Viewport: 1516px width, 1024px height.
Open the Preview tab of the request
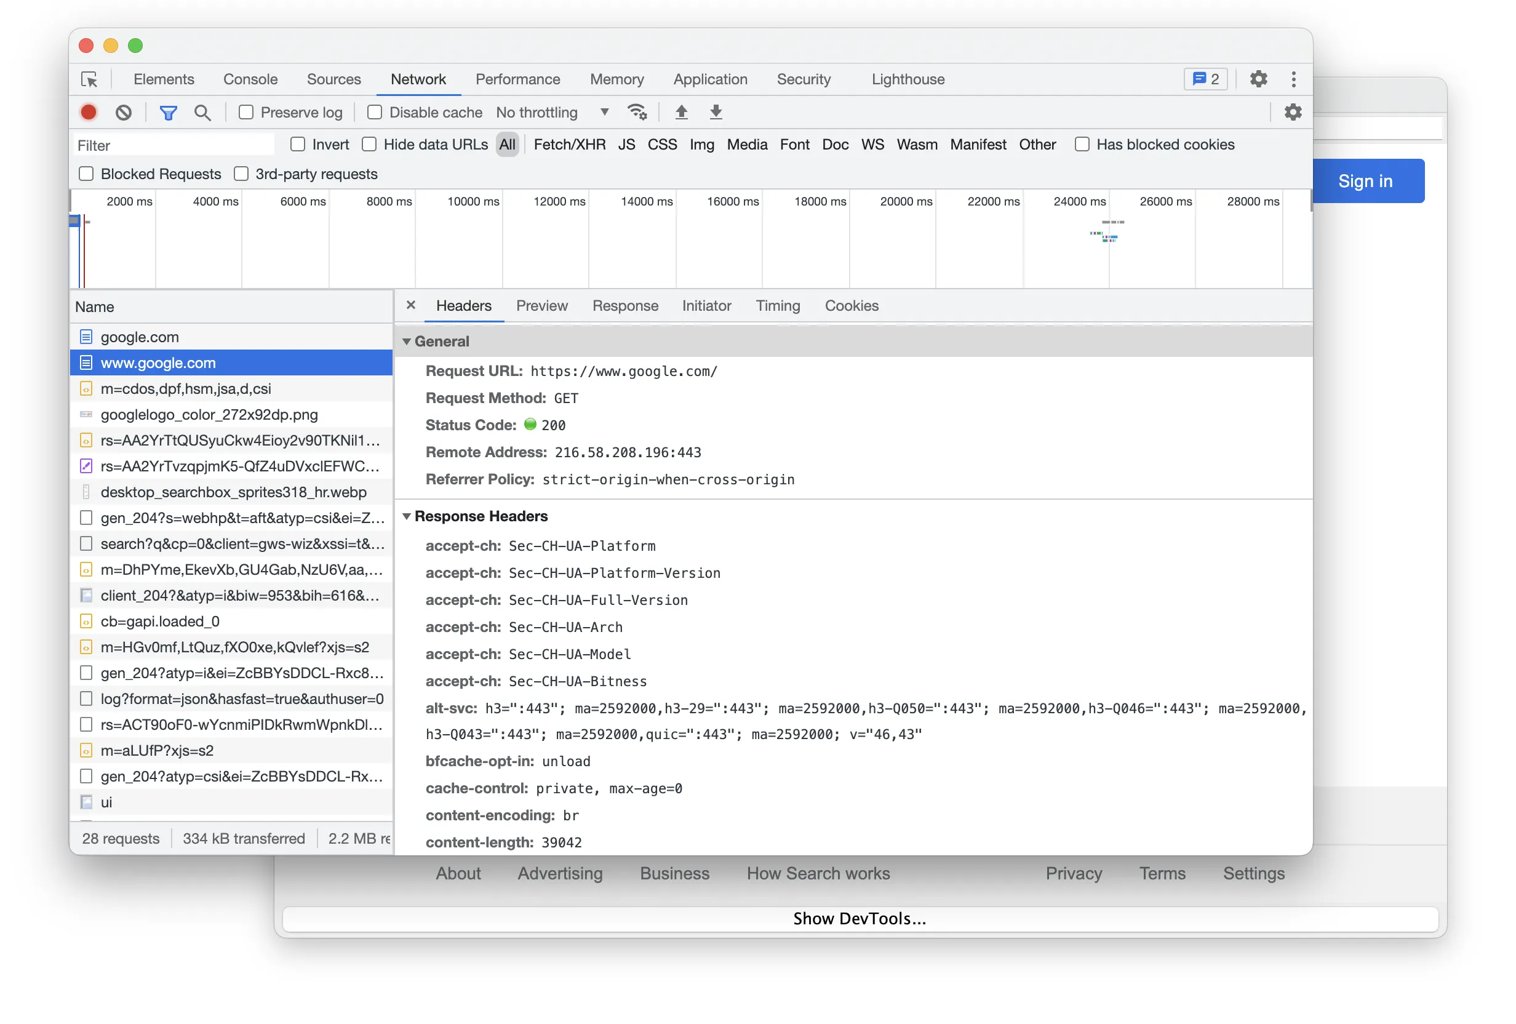(542, 305)
